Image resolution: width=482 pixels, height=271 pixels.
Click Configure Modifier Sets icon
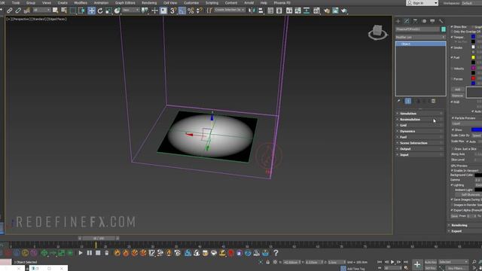[433, 101]
